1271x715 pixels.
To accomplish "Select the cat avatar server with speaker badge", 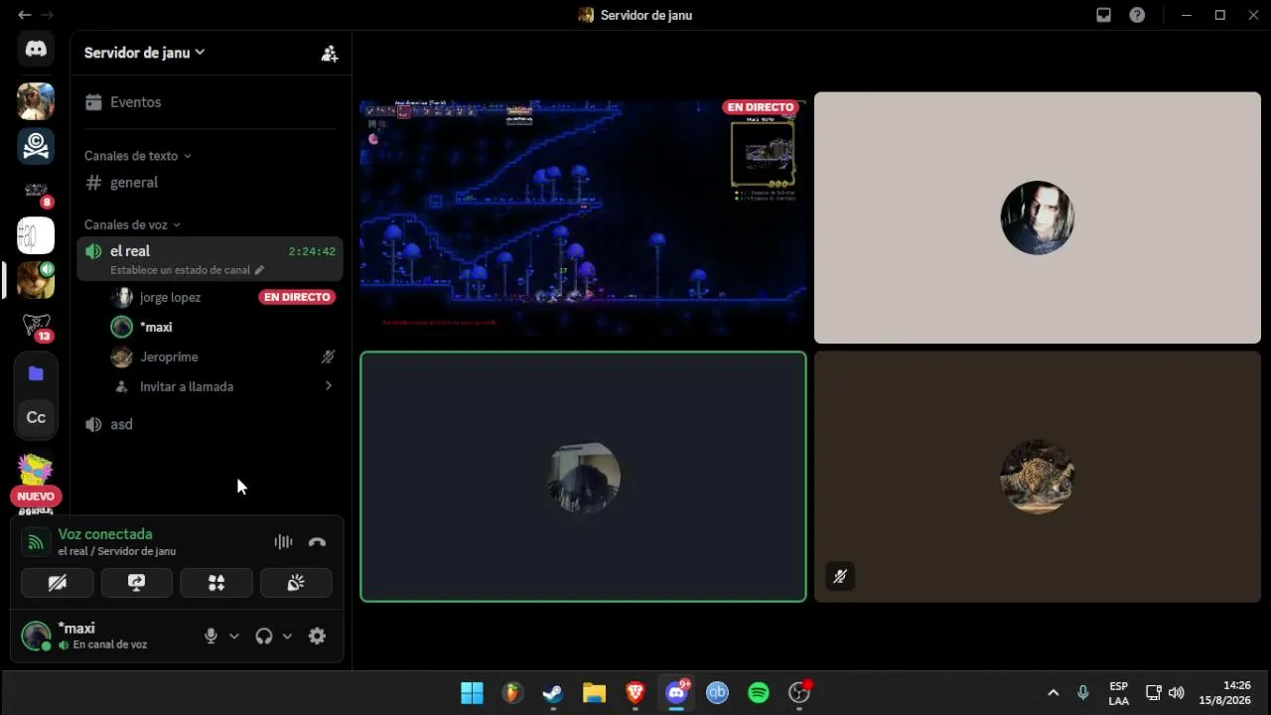I will [36, 280].
